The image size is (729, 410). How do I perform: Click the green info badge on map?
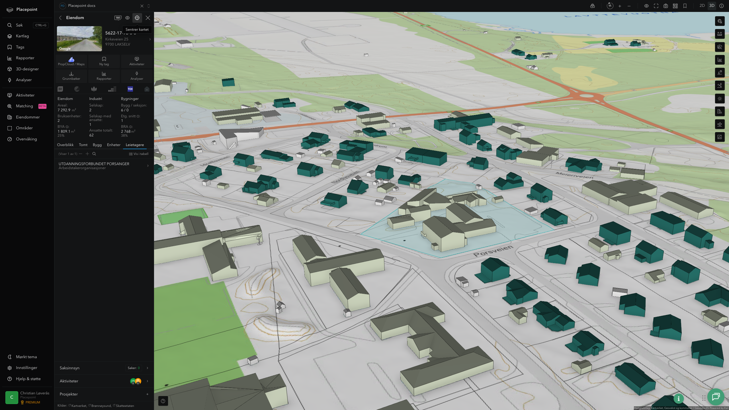[679, 399]
